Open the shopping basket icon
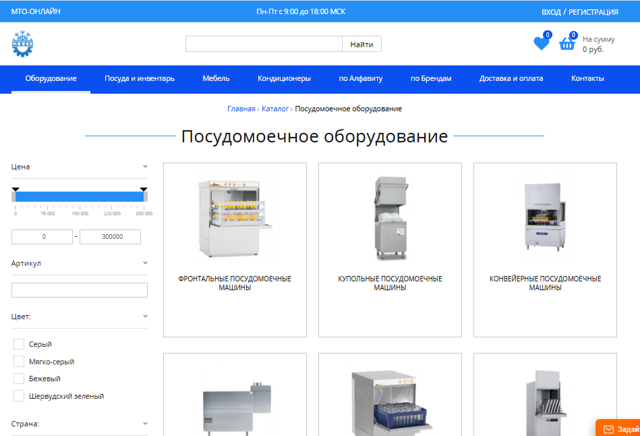 [567, 43]
